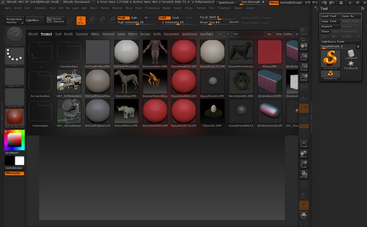Open the Quick Sketch tool
The image size is (367, 227).
coord(55,20)
